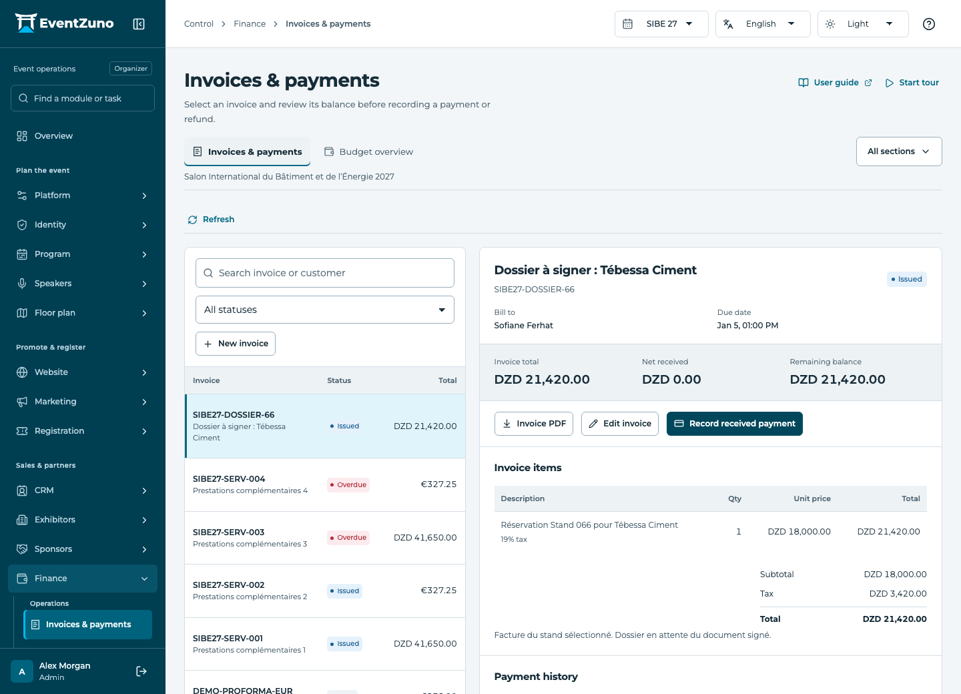Click the Find a module or task field

[83, 98]
